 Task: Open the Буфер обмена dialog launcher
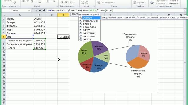(19, 6)
